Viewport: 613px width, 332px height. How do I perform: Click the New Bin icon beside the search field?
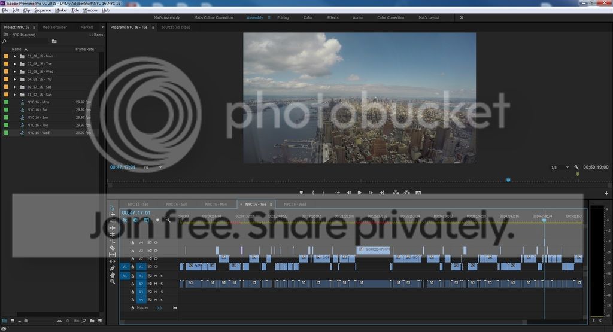(x=54, y=41)
